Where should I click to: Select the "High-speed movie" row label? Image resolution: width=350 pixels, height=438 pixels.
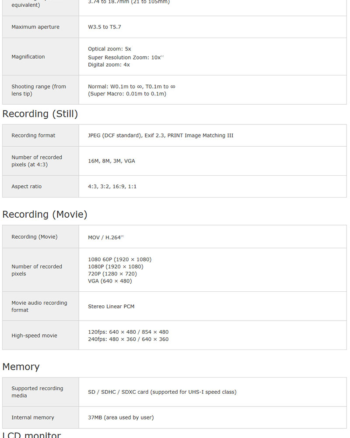point(34,336)
